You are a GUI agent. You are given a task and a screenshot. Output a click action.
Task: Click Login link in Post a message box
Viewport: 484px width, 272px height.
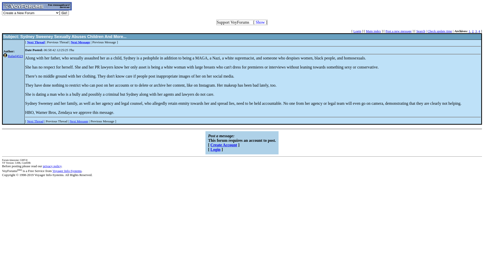(216, 150)
